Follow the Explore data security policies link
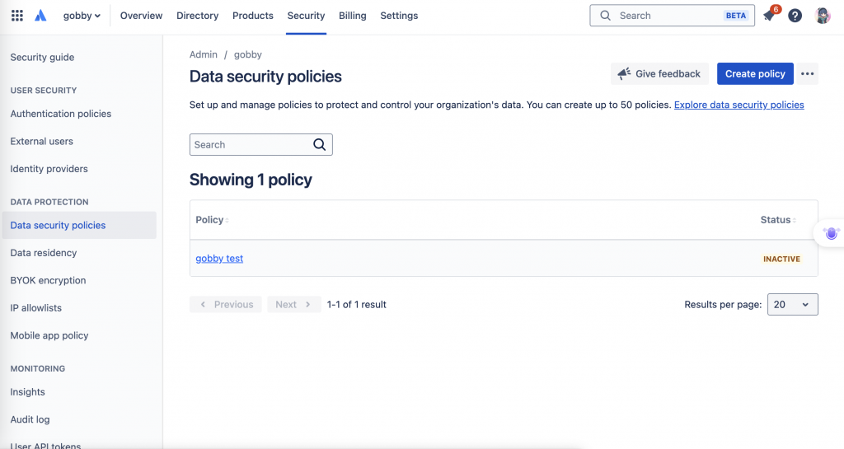Viewport: 844px width, 449px height. (738, 105)
